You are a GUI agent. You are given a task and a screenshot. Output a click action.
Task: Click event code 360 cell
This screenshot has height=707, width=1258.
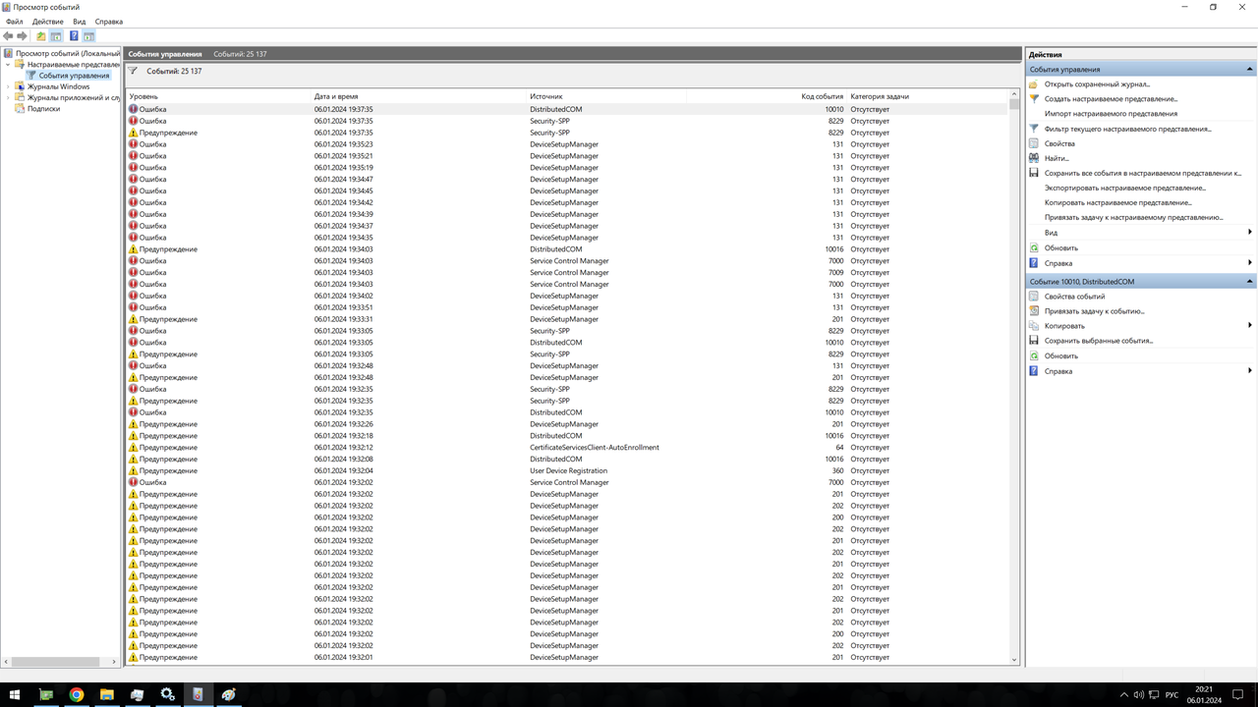(x=837, y=471)
